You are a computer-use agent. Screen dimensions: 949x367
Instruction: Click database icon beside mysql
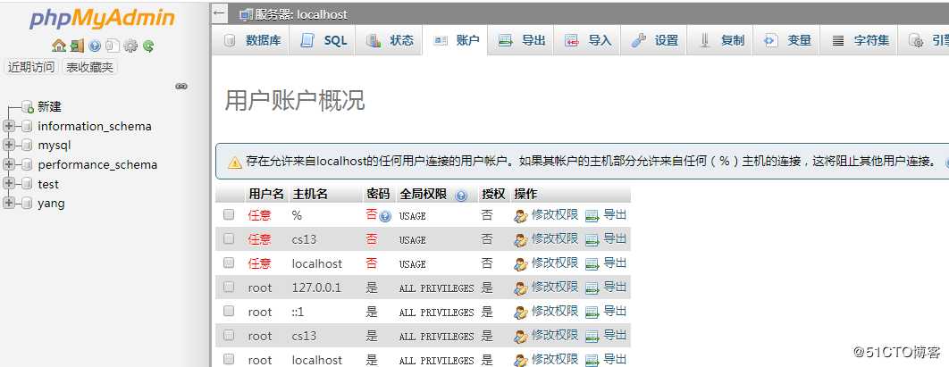click(27, 146)
